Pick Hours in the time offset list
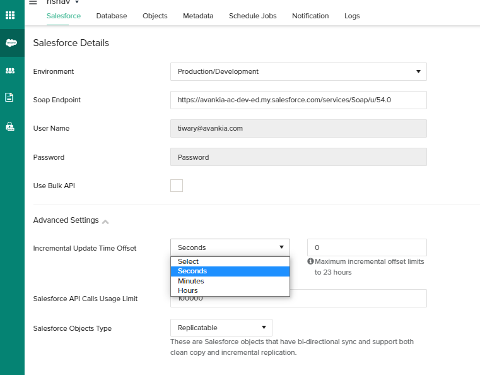The width and height of the screenshot is (480, 375). pos(187,290)
